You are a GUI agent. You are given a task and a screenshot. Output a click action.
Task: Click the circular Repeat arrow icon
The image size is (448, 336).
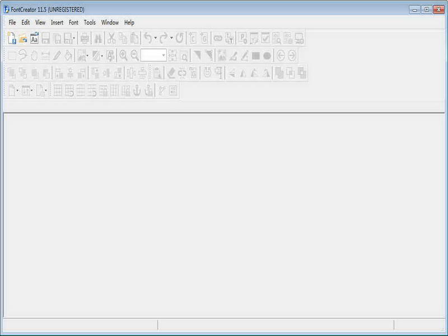tap(179, 38)
